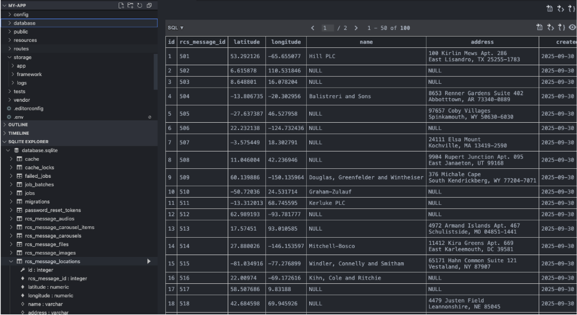
Task: Click the latitude column diamond icon
Action: (23, 287)
